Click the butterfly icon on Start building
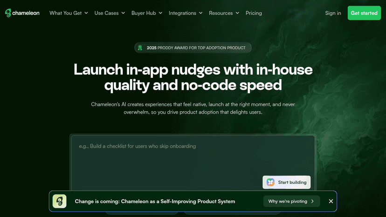The height and width of the screenshot is (217, 386). [x=270, y=183]
